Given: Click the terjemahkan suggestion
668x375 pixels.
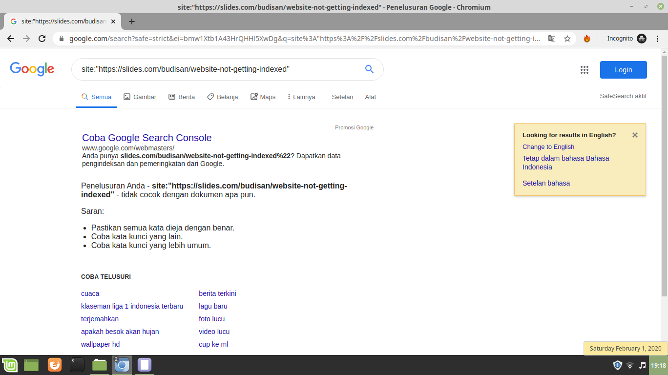Looking at the screenshot, I should click(100, 319).
